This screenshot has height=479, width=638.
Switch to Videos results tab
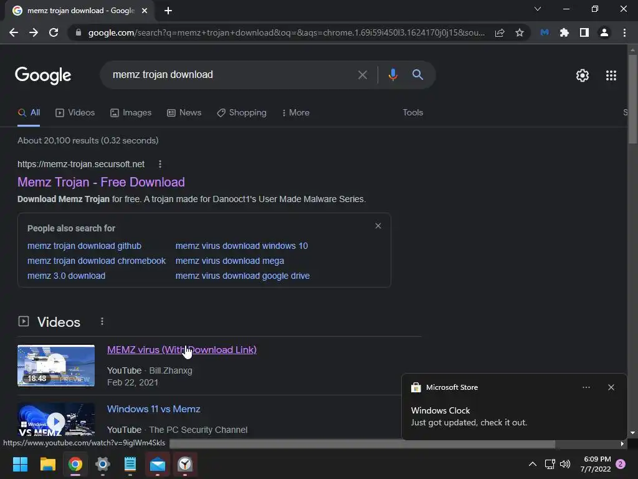[x=75, y=113]
